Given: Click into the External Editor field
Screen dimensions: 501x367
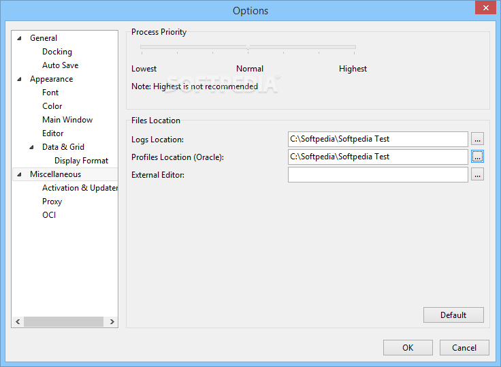Looking at the screenshot, I should (x=378, y=174).
